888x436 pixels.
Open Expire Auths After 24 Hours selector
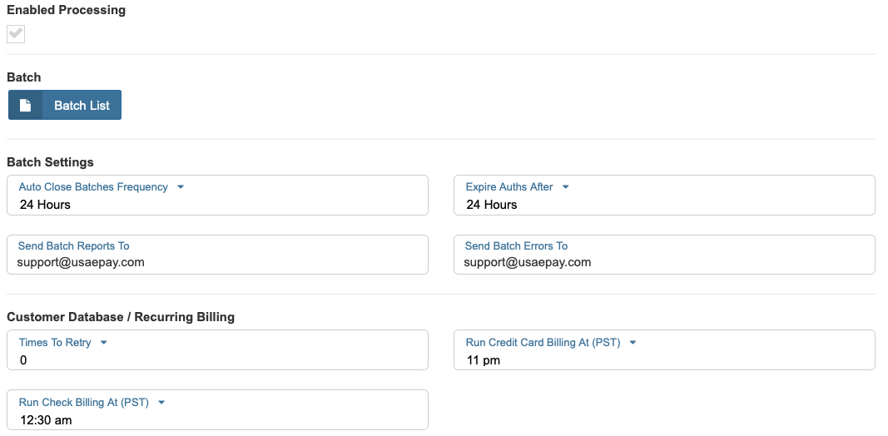click(663, 205)
